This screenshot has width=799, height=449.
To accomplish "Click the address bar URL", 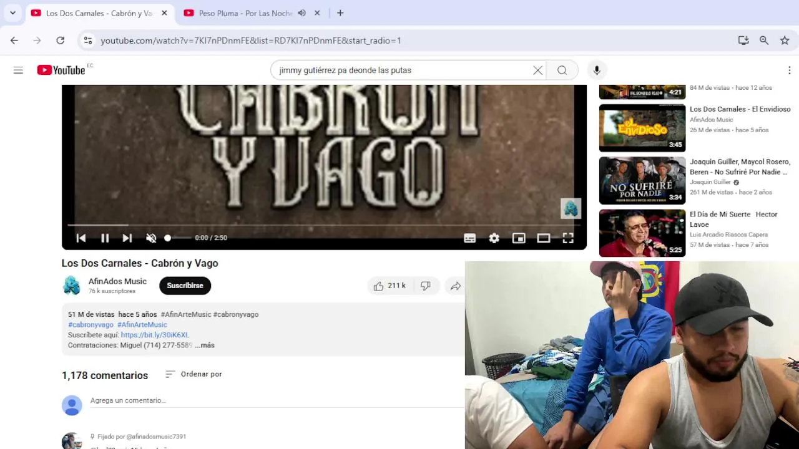I will click(x=251, y=41).
